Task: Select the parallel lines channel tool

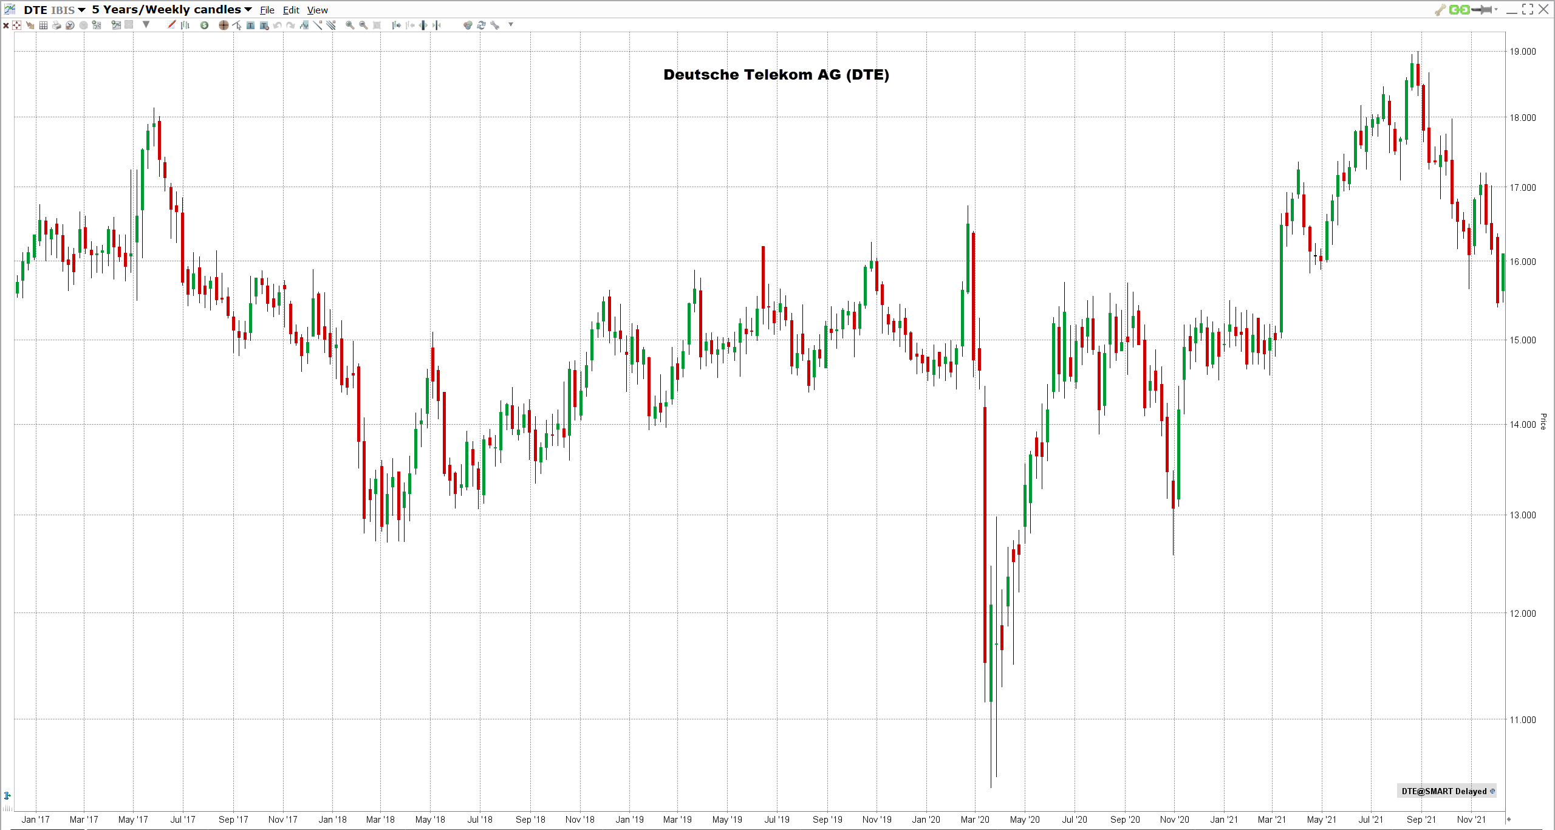Action: click(x=330, y=26)
